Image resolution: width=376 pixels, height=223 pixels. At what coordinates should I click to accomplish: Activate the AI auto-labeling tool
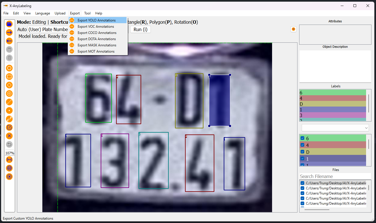point(9,168)
